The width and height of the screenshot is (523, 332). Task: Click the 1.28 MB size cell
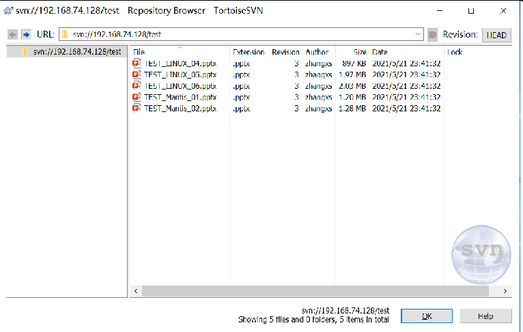point(352,109)
